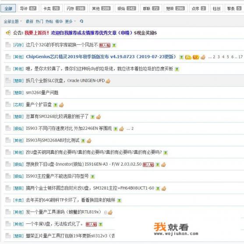Switch to the 闪存 198 tab
The height and width of the screenshot is (244, 244).
pyautogui.click(x=76, y=8)
